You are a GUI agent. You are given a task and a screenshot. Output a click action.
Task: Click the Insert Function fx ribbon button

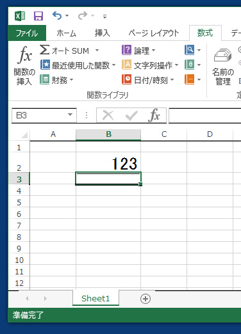click(24, 65)
